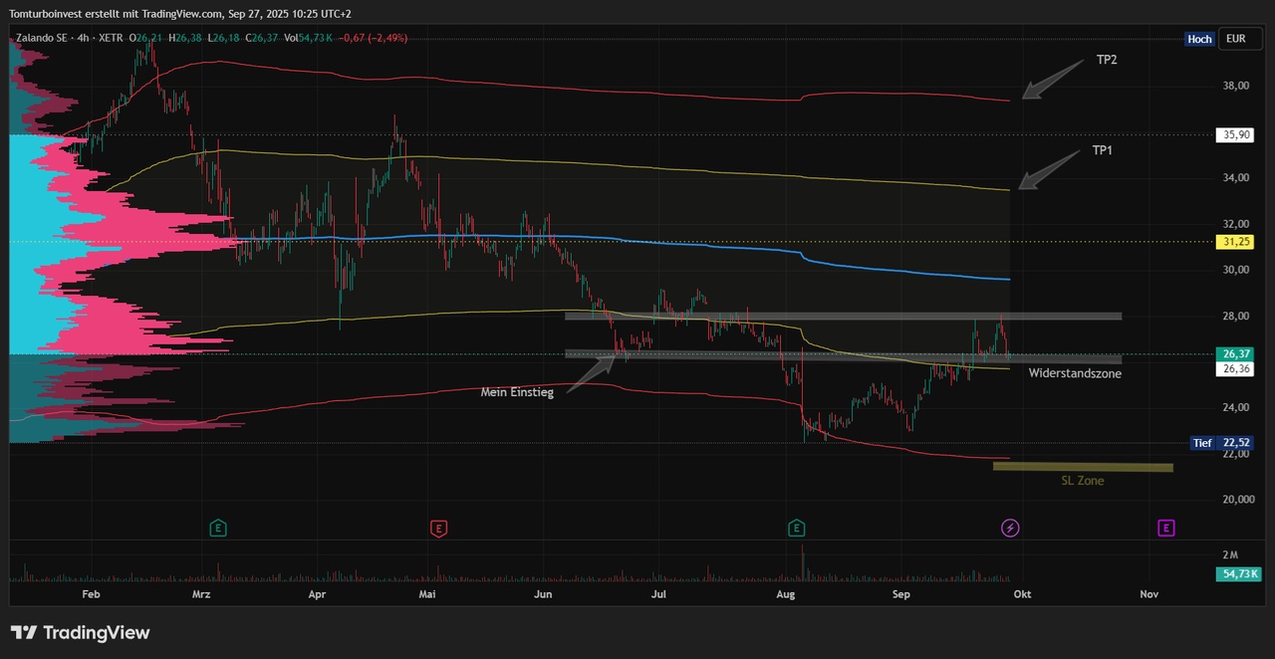1275x659 pixels.
Task: Select the olive SL Zone rectangle
Action: 1083,467
